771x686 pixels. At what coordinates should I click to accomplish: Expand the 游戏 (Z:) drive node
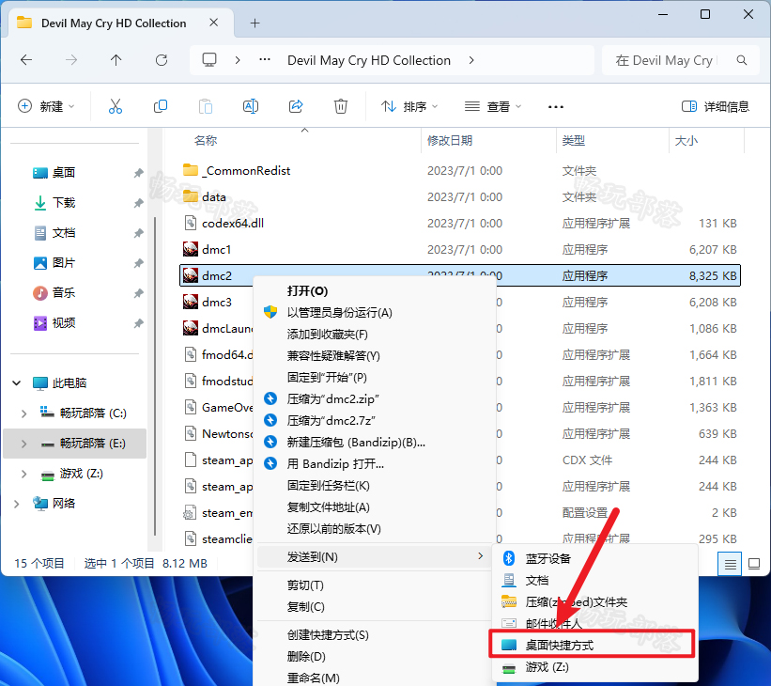click(x=23, y=474)
